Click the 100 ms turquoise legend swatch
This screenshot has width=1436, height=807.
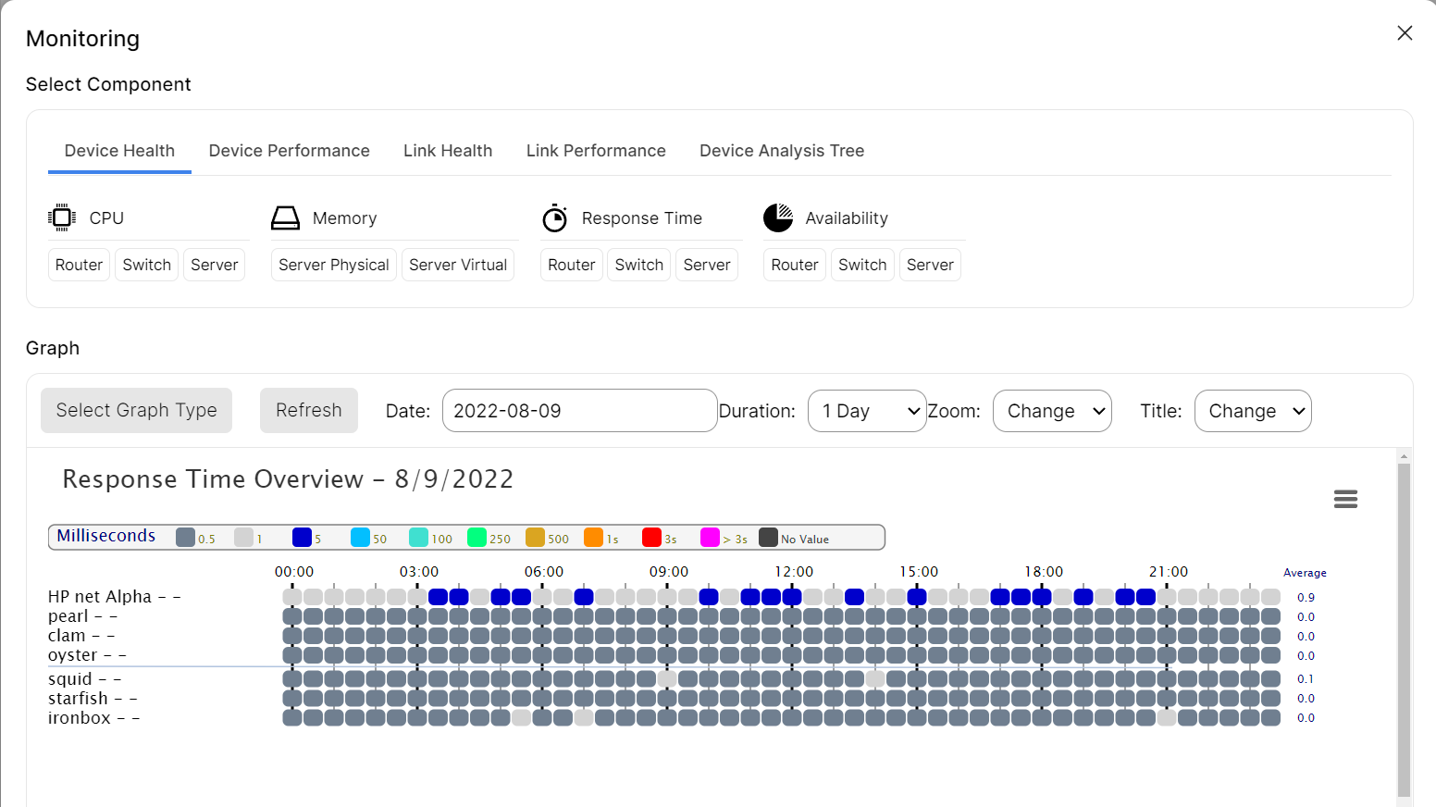419,538
